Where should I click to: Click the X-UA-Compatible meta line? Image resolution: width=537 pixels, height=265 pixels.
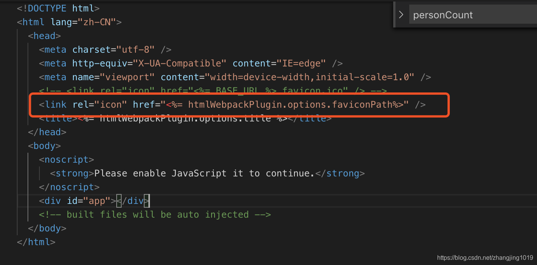pos(191,63)
